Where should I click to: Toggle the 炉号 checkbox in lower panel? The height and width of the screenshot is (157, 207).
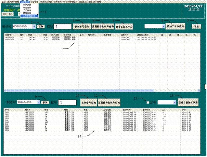[x=149, y=102]
